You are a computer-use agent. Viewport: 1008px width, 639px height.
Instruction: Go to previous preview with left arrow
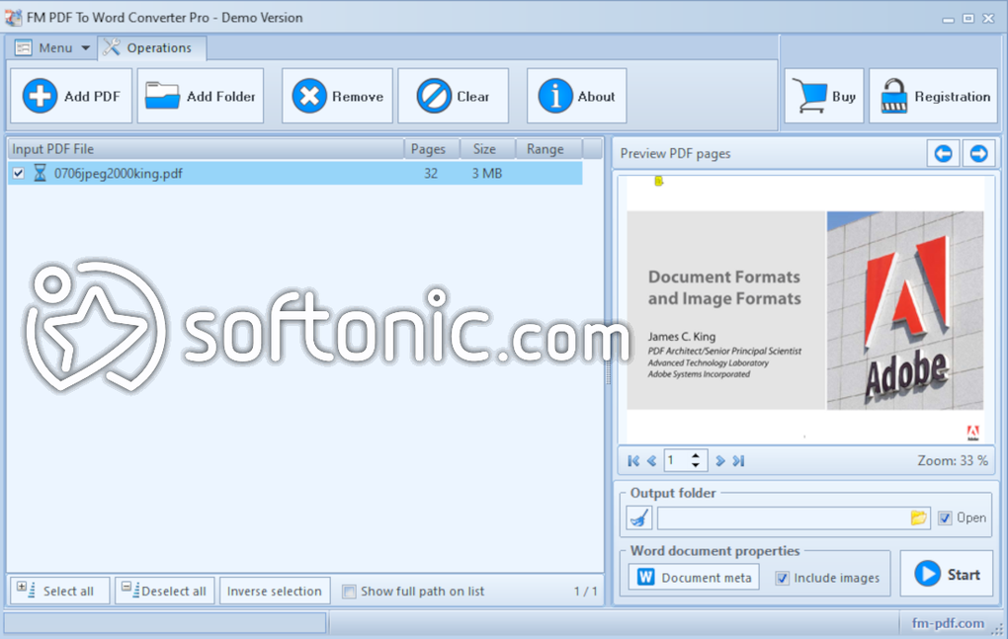pos(943,153)
